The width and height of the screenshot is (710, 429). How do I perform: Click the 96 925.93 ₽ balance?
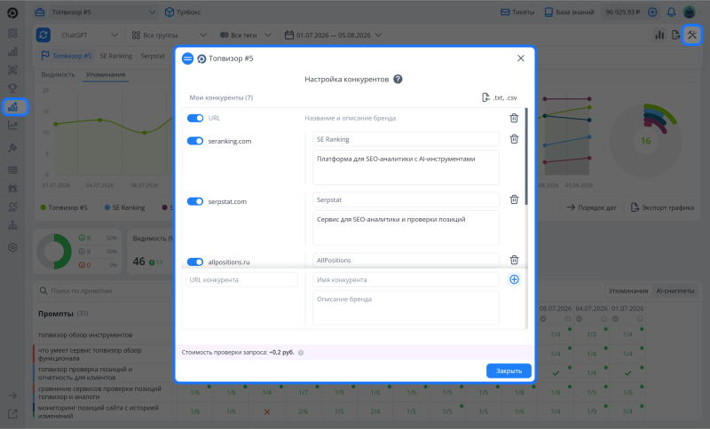pos(623,12)
